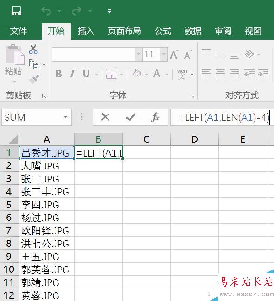Cancel the formula with the X
Screen dimensions: 274x301
[x=105, y=117]
